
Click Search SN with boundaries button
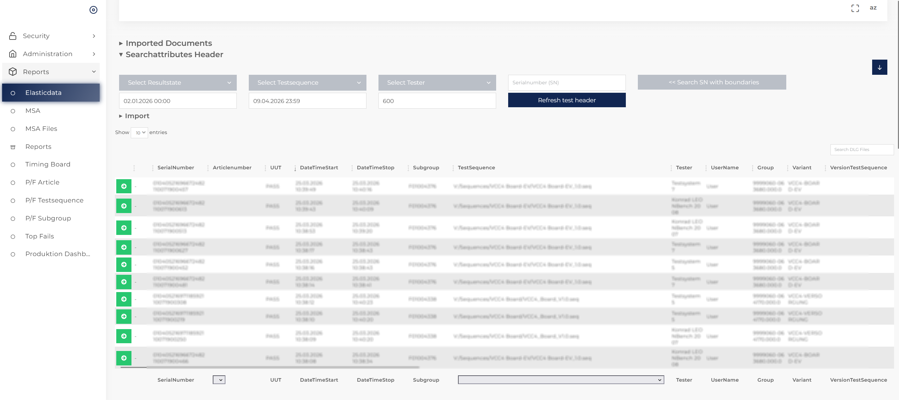[x=712, y=82]
